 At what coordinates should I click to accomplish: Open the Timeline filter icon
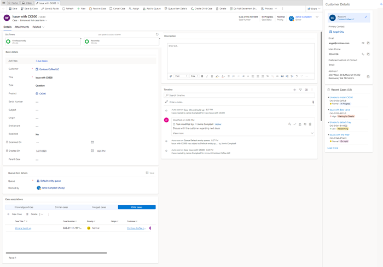tap(300, 90)
